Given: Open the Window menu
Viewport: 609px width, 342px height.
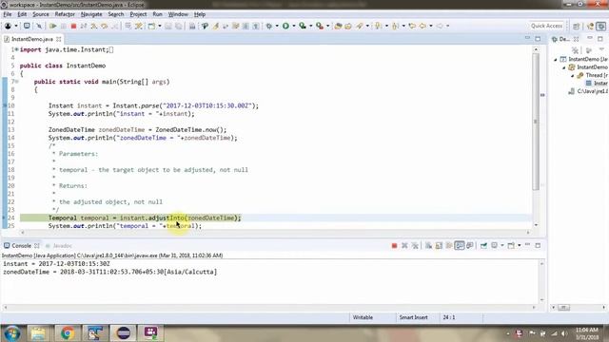Looking at the screenshot, I should coord(178,14).
